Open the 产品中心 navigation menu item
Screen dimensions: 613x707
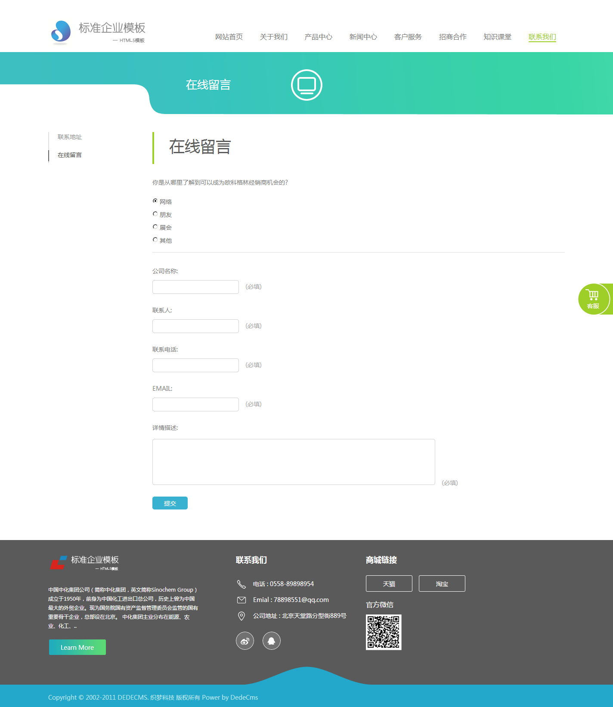(318, 37)
